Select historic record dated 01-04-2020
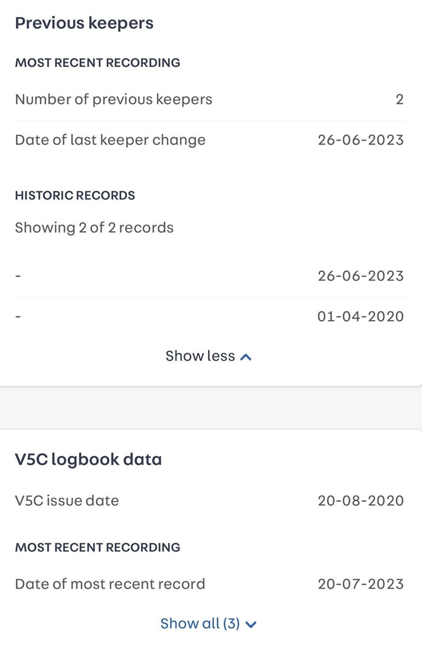 click(x=209, y=316)
